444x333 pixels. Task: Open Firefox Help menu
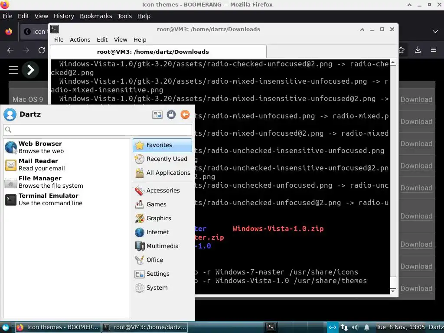click(144, 16)
